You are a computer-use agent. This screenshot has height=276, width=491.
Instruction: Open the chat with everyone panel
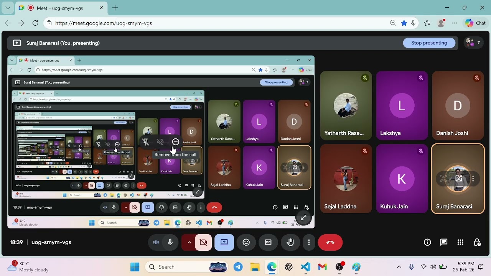(x=444, y=242)
